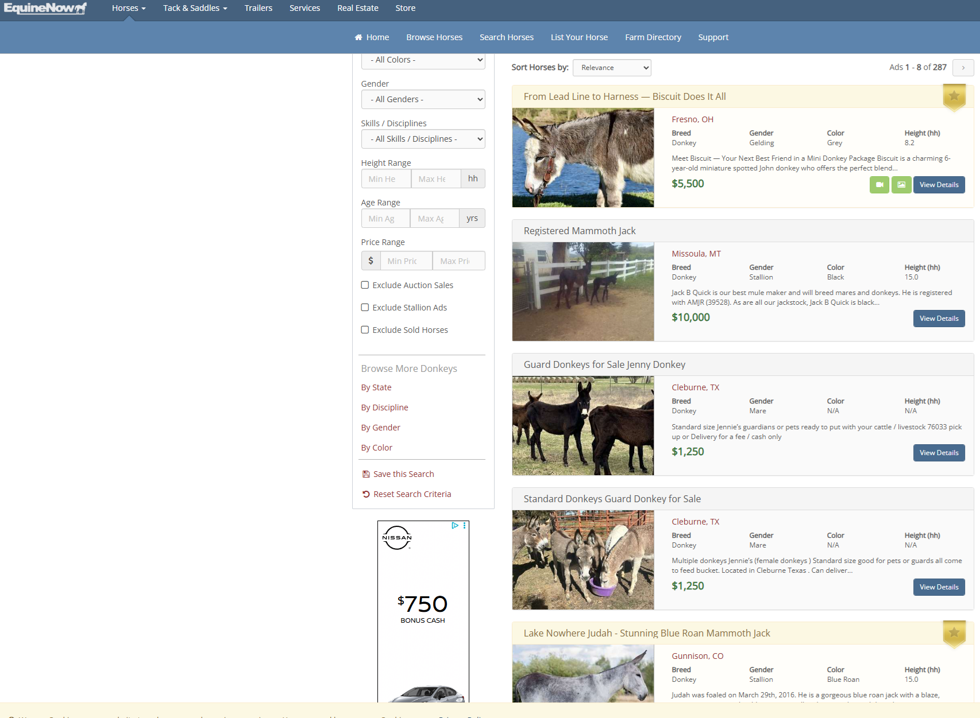The image size is (980, 718).
Task: Click the Save this Search disk icon
Action: [366, 474]
